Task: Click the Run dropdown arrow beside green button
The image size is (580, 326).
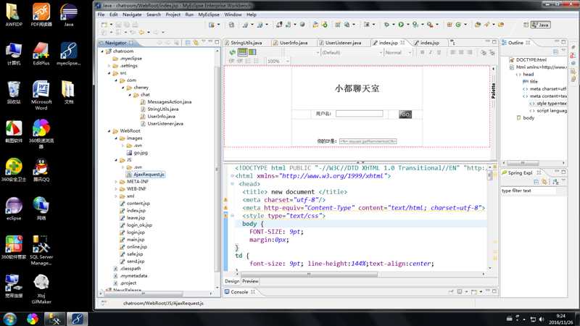Action: 408,25
